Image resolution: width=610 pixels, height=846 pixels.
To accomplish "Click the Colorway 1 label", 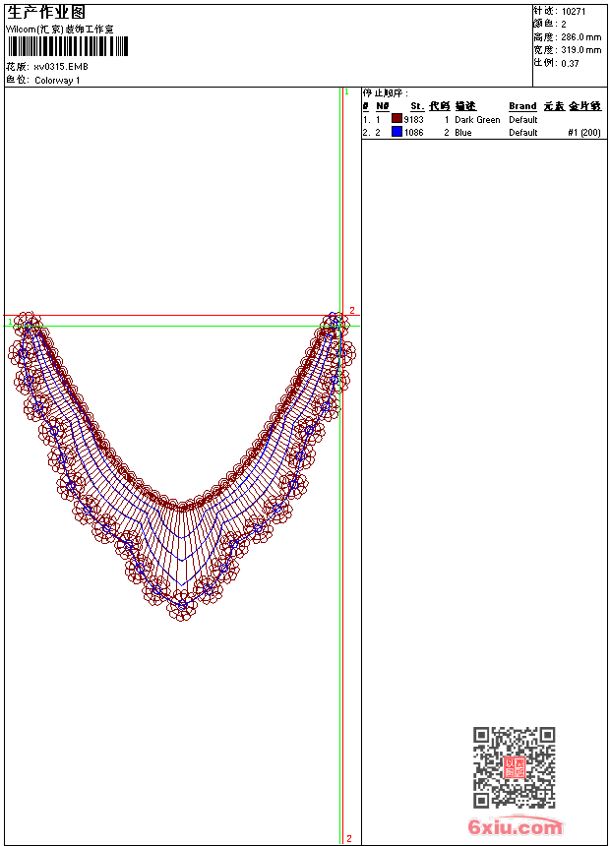I will (57, 80).
